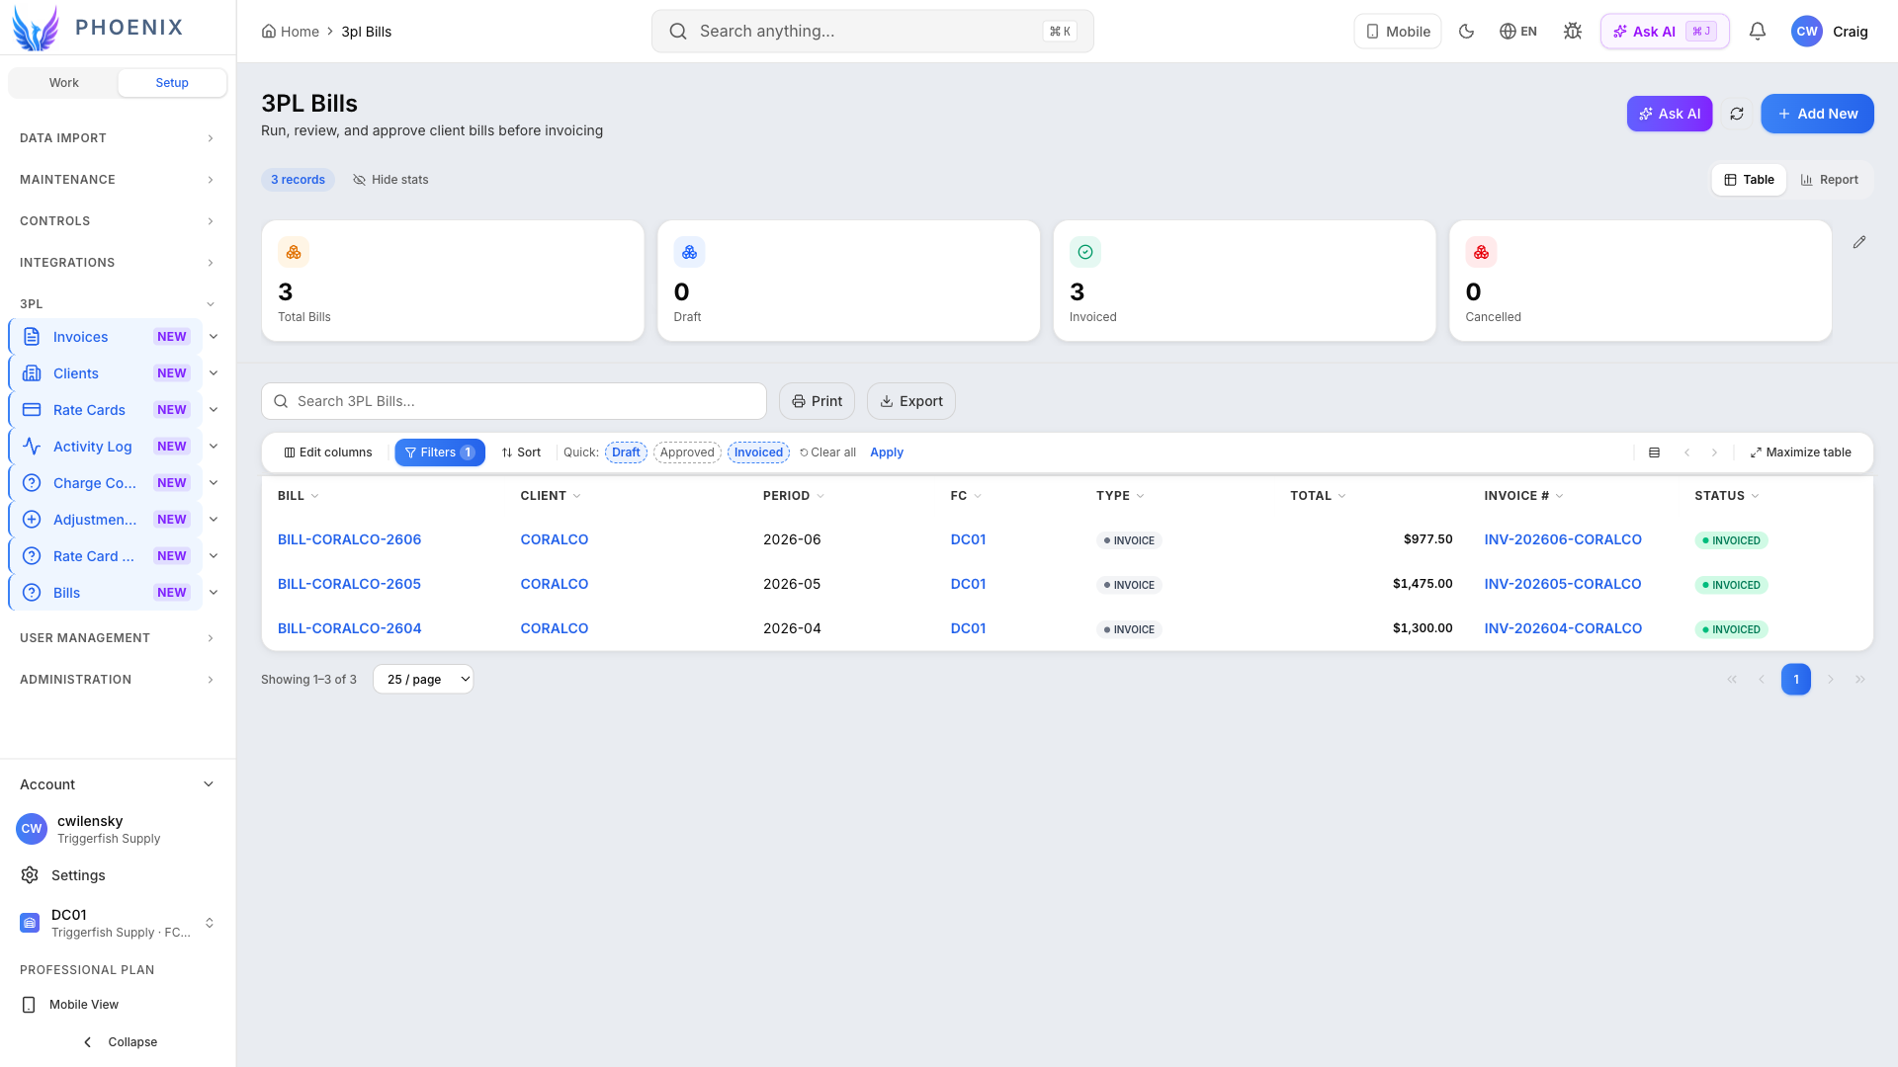The width and height of the screenshot is (1898, 1067).
Task: Click the table density icon
Action: coord(1654,452)
